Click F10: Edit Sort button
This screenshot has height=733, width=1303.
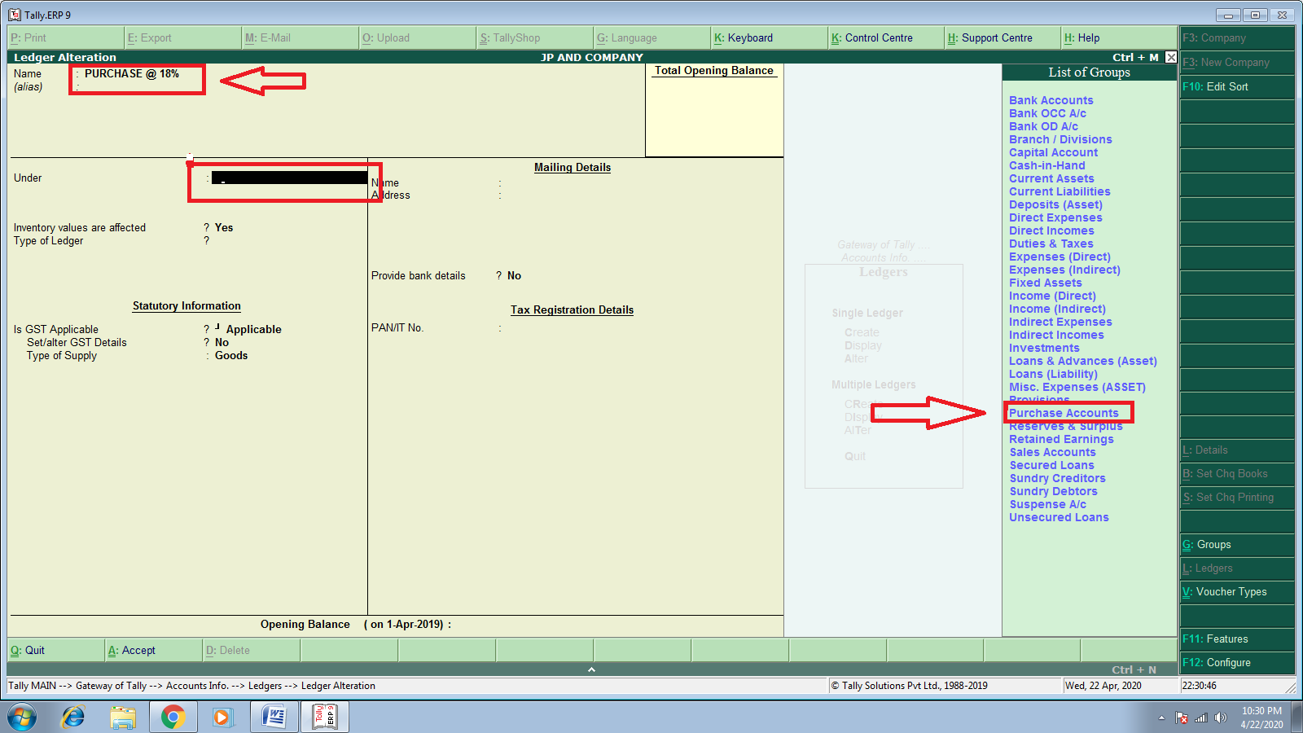(1237, 86)
